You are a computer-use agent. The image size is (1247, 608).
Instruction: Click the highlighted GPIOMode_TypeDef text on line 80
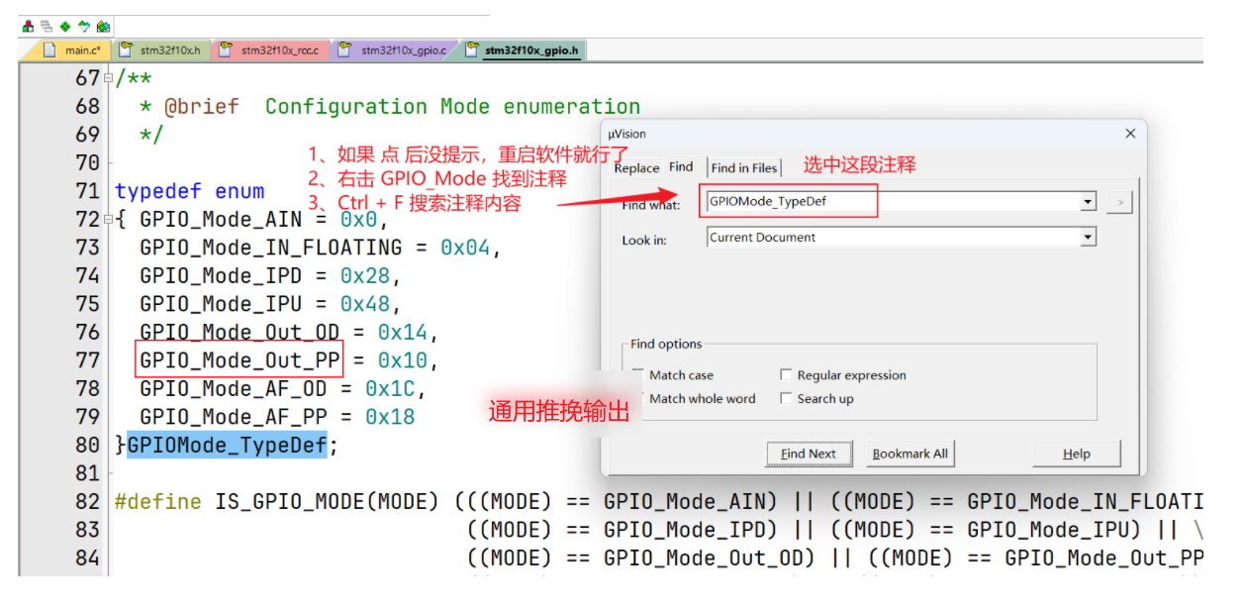coord(227,446)
